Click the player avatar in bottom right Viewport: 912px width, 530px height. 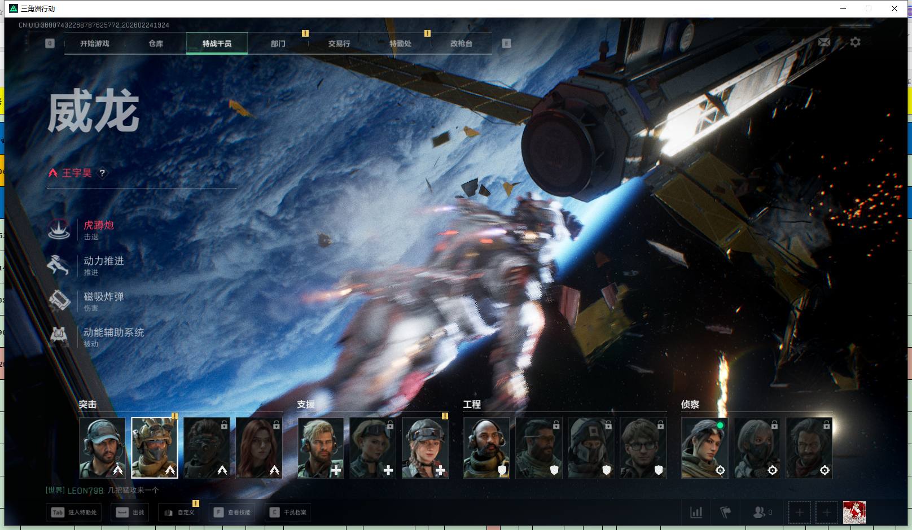coord(854,513)
